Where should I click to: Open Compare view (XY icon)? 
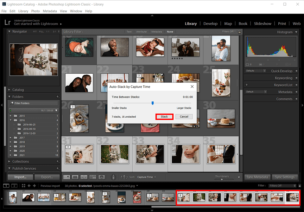coord(84,177)
